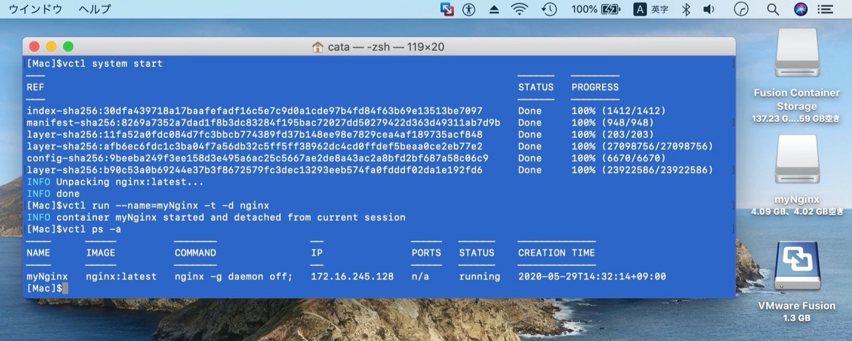
Task: Click the terminal title bar home folder icon
Action: [x=318, y=47]
